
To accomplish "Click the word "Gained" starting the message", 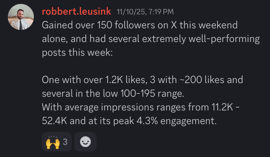I will point(58,25).
